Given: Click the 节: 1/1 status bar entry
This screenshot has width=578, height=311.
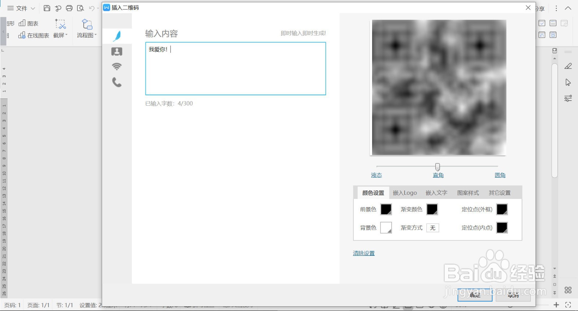Looking at the screenshot, I should (x=65, y=305).
